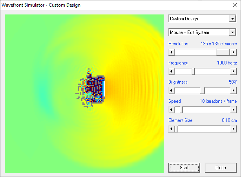Click the Frequency slider thumb

[x=193, y=71]
